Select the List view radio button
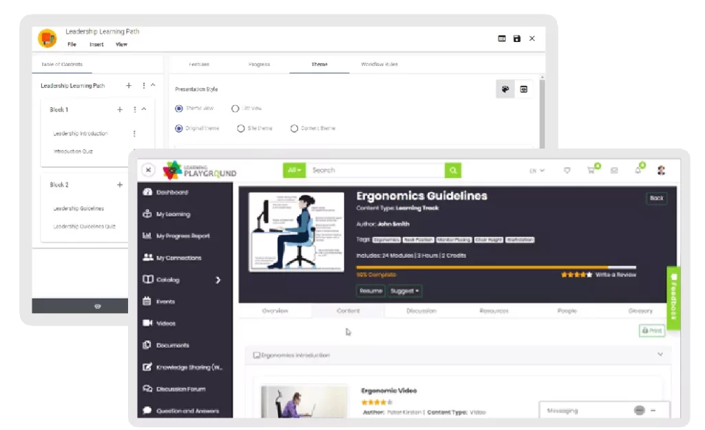This screenshot has width=705, height=430. [x=235, y=109]
